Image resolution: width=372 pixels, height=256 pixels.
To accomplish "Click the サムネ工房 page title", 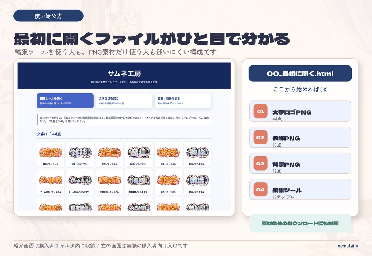I will point(124,73).
